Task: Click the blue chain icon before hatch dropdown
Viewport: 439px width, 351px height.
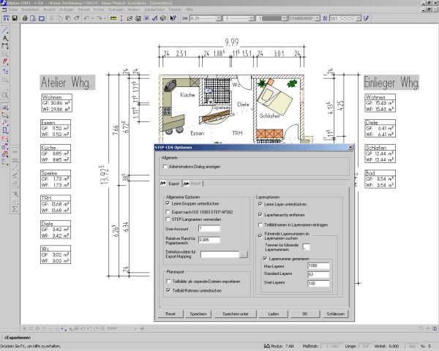Action: coord(325,18)
